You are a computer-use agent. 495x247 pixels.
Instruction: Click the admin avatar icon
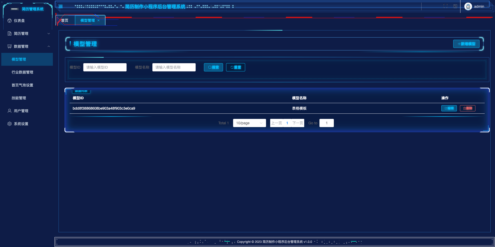coord(468,6)
